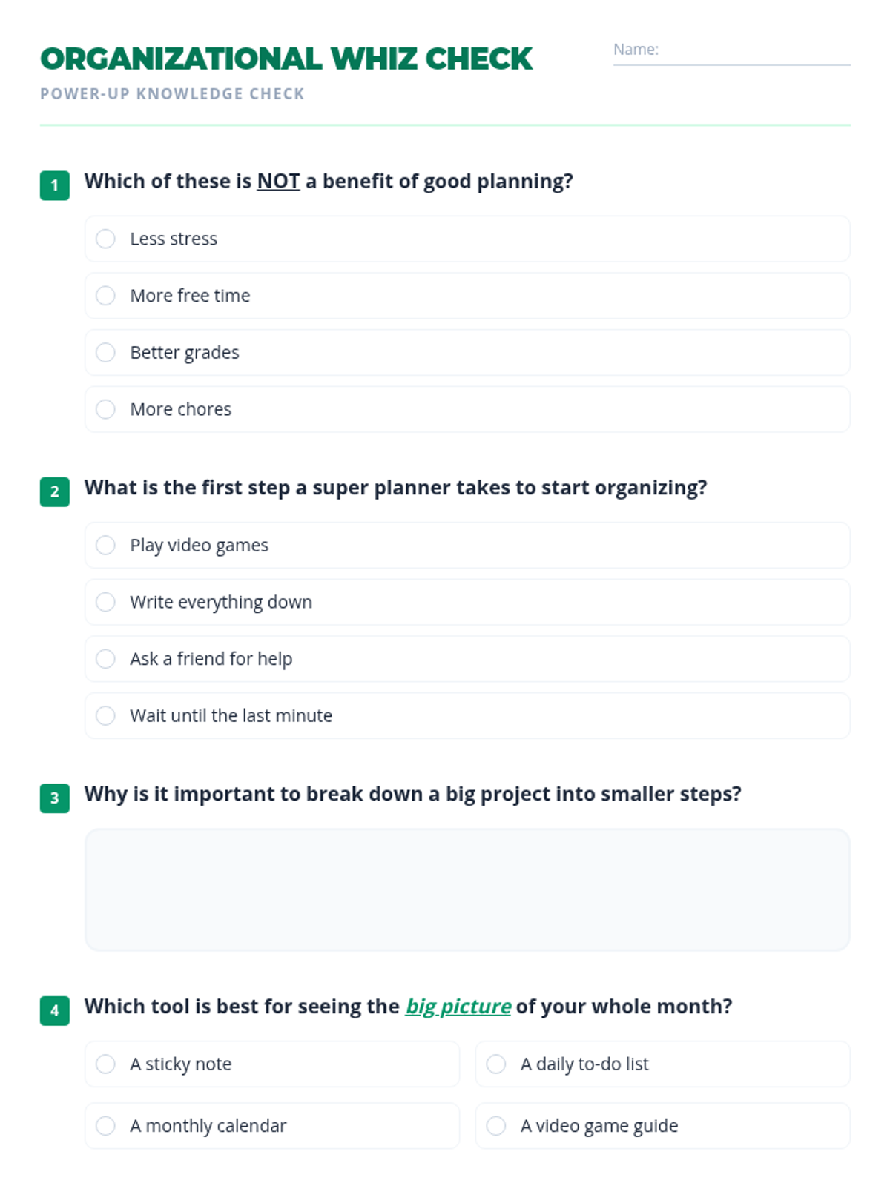Select "Wait until the last minute"
Viewport: 890px width, 1186px height.
pos(106,715)
